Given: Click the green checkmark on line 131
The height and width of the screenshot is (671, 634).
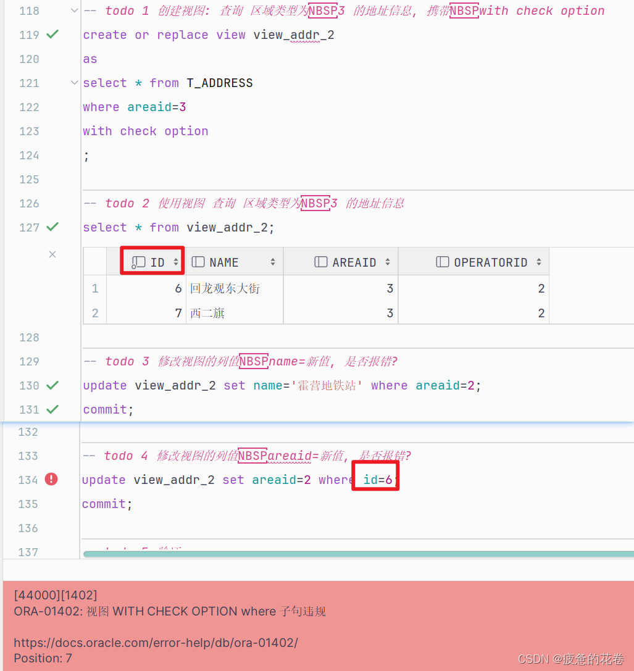Looking at the screenshot, I should 52,409.
